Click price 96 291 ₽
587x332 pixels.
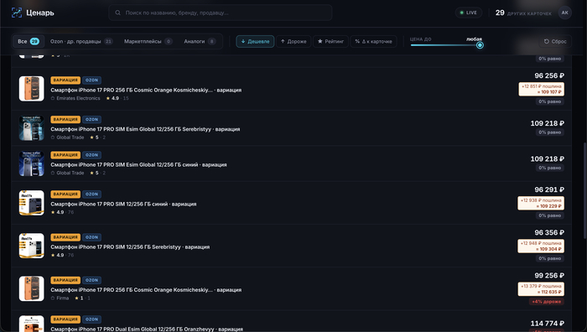[x=549, y=189]
